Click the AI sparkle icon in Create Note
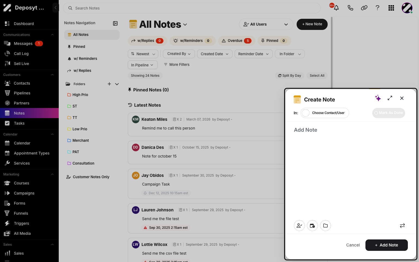The height and width of the screenshot is (262, 419). (x=378, y=98)
